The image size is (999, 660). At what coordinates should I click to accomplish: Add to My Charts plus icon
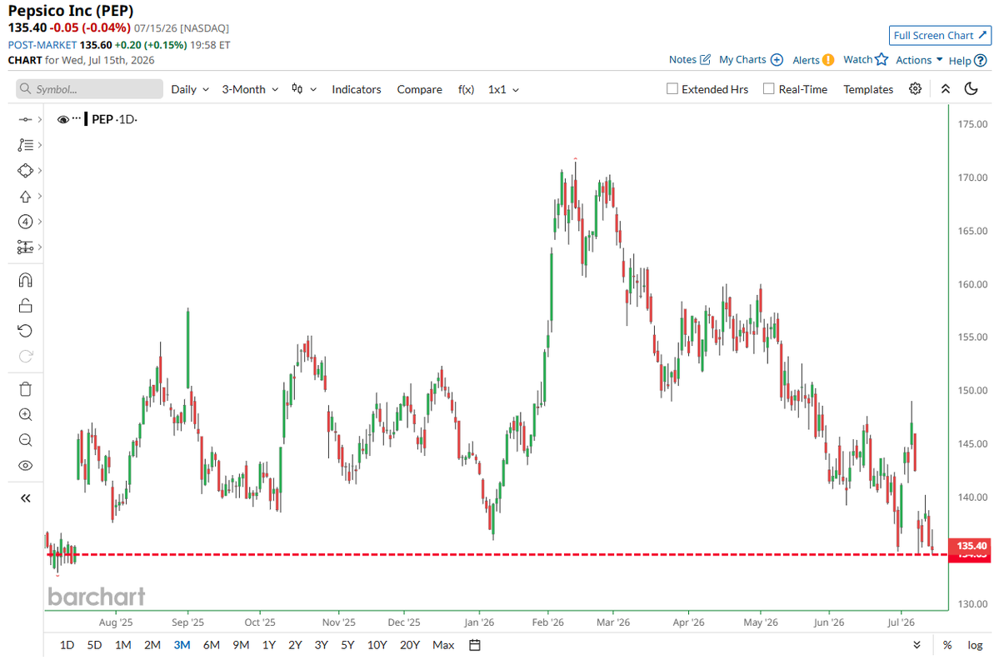click(x=777, y=59)
